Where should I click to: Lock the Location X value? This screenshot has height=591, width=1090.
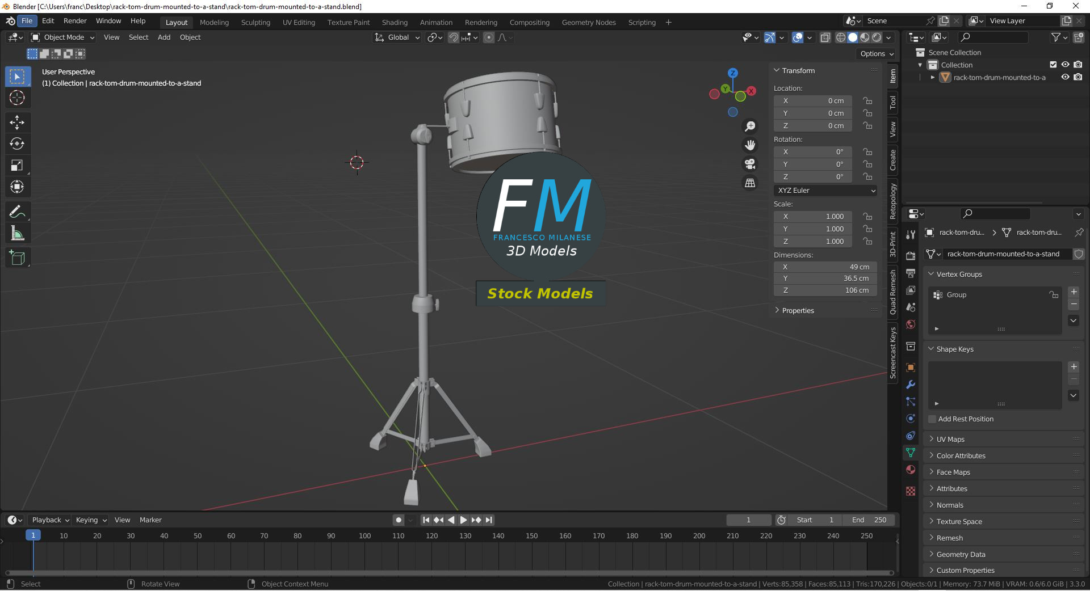[867, 101]
